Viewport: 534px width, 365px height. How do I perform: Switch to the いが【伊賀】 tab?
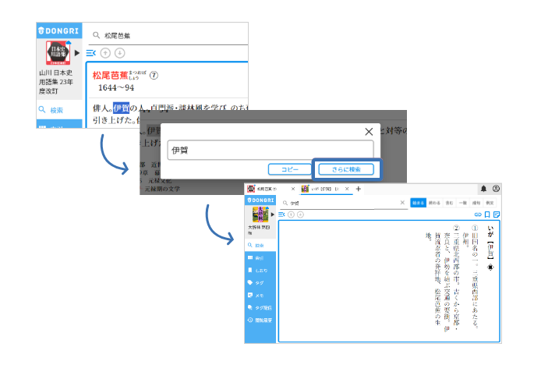[321, 189]
